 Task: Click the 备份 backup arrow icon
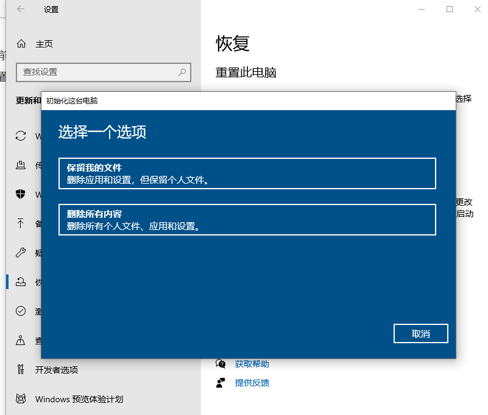pos(21,223)
